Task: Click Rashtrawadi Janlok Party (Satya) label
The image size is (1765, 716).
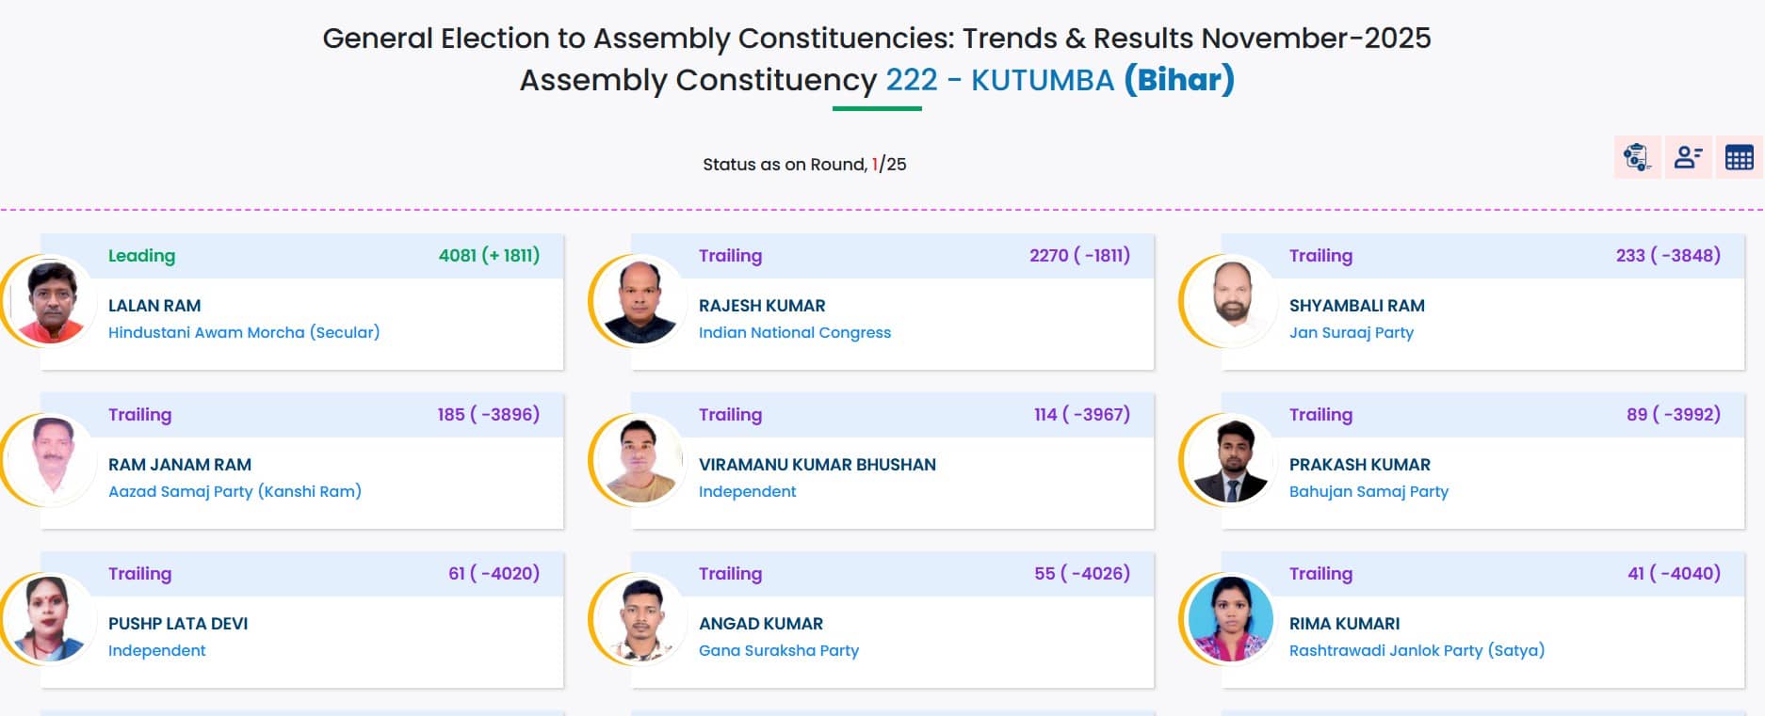Action: (x=1416, y=650)
